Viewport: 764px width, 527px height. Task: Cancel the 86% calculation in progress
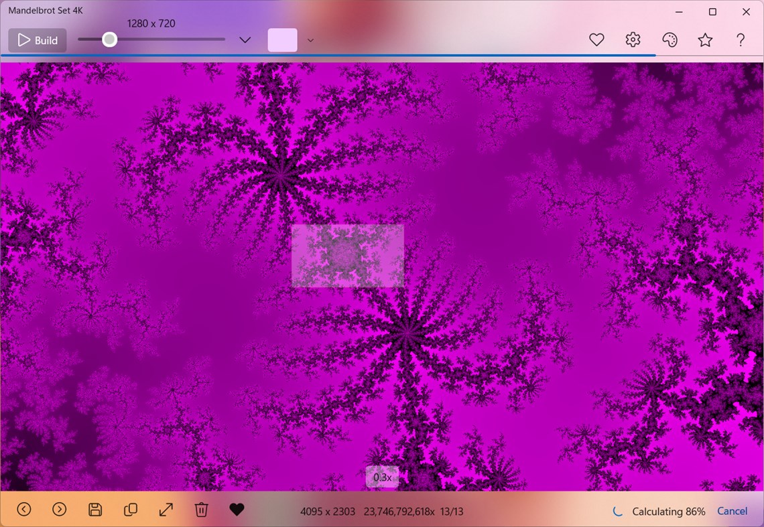point(733,511)
